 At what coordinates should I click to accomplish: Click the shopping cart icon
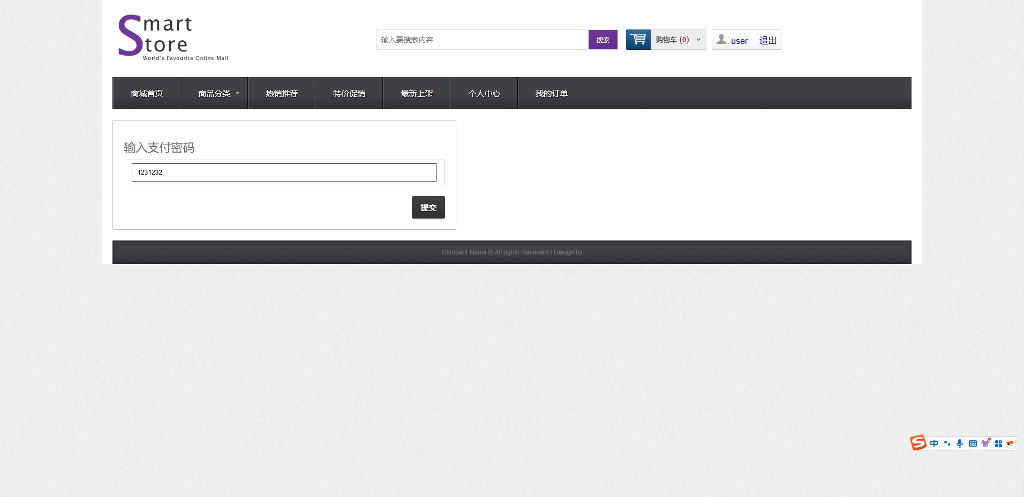point(638,40)
